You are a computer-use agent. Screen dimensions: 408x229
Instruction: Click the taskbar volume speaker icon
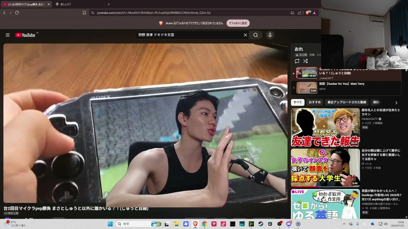coord(386,224)
